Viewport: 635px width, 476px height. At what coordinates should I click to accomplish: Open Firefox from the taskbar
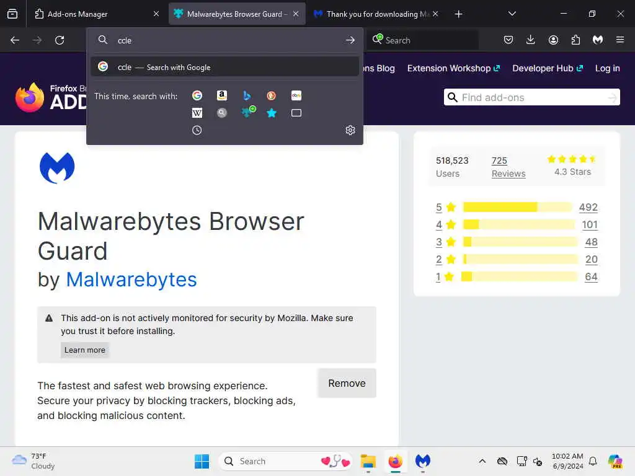point(395,461)
